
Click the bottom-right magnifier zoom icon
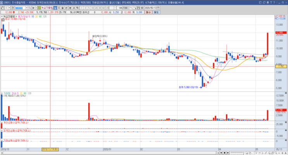[x=276, y=153]
